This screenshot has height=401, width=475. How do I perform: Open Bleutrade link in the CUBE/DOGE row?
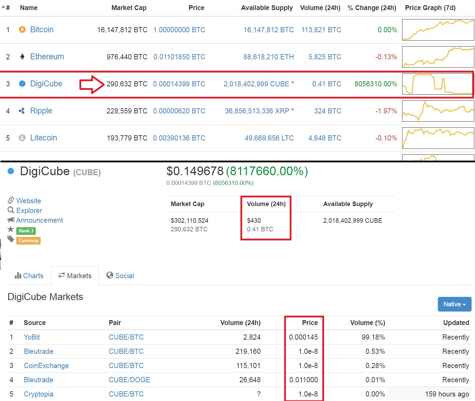coord(39,380)
